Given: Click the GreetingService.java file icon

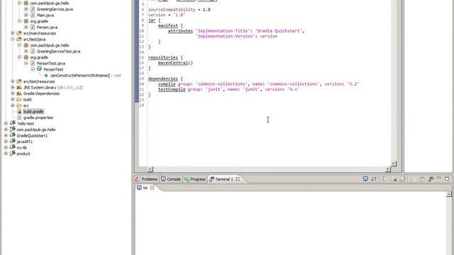Looking at the screenshot, I should pos(33,9).
